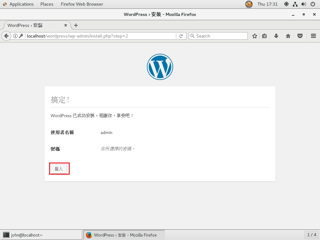Reload the page with the refresh icon
320x240 pixels.
tap(181, 36)
